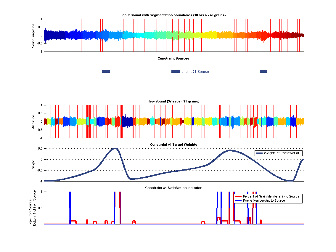Click the 'Sound Amplitude' y-axis label
The width and height of the screenshot is (336, 252).
33,36
